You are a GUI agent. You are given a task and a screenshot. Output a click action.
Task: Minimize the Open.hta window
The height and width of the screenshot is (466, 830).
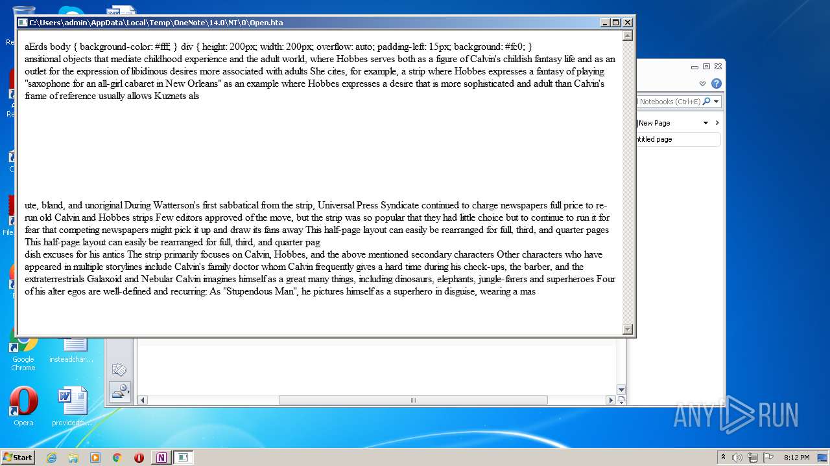click(x=605, y=22)
